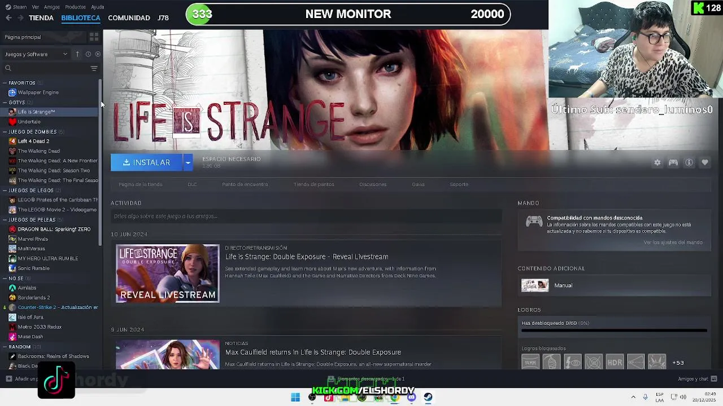The height and width of the screenshot is (406, 723).
Task: Open Página principal in sidebar
Action: point(23,37)
